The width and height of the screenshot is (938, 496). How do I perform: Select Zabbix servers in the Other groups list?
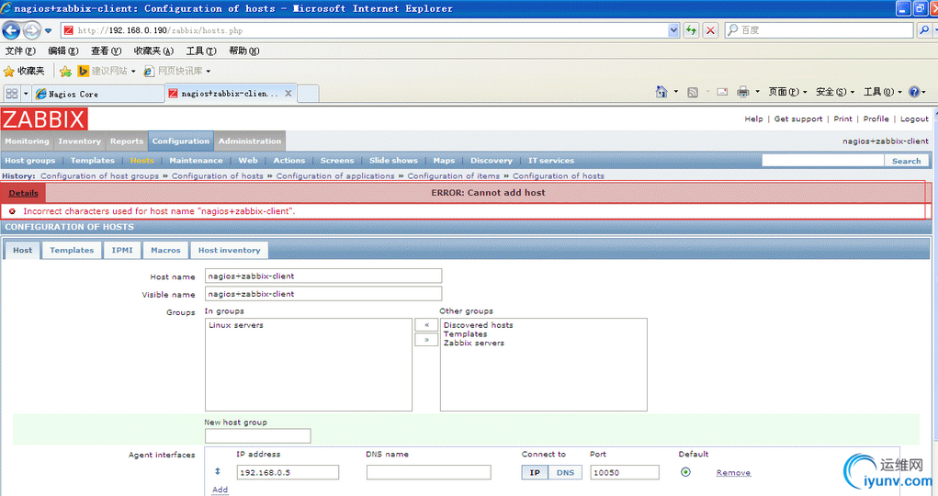point(474,343)
